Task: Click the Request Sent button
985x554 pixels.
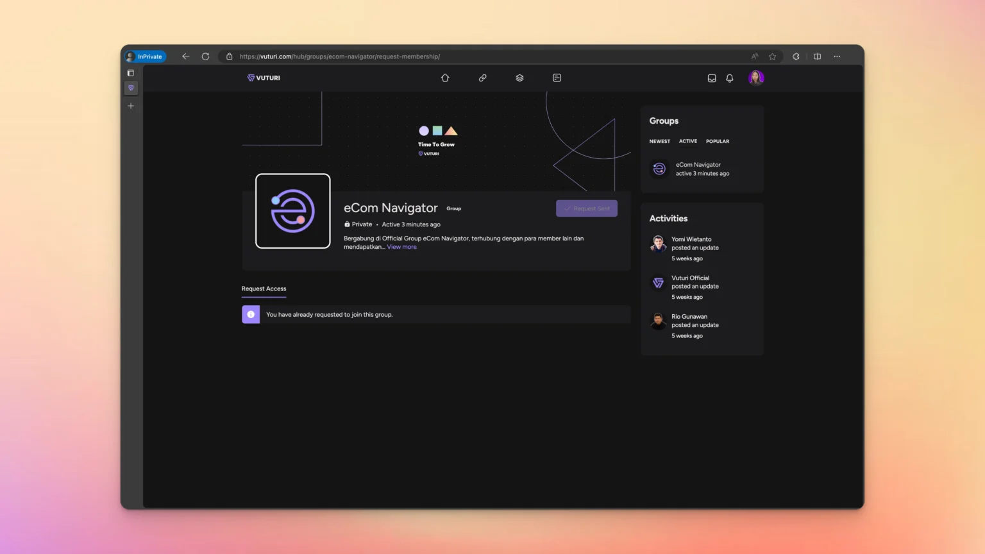Action: click(x=587, y=208)
